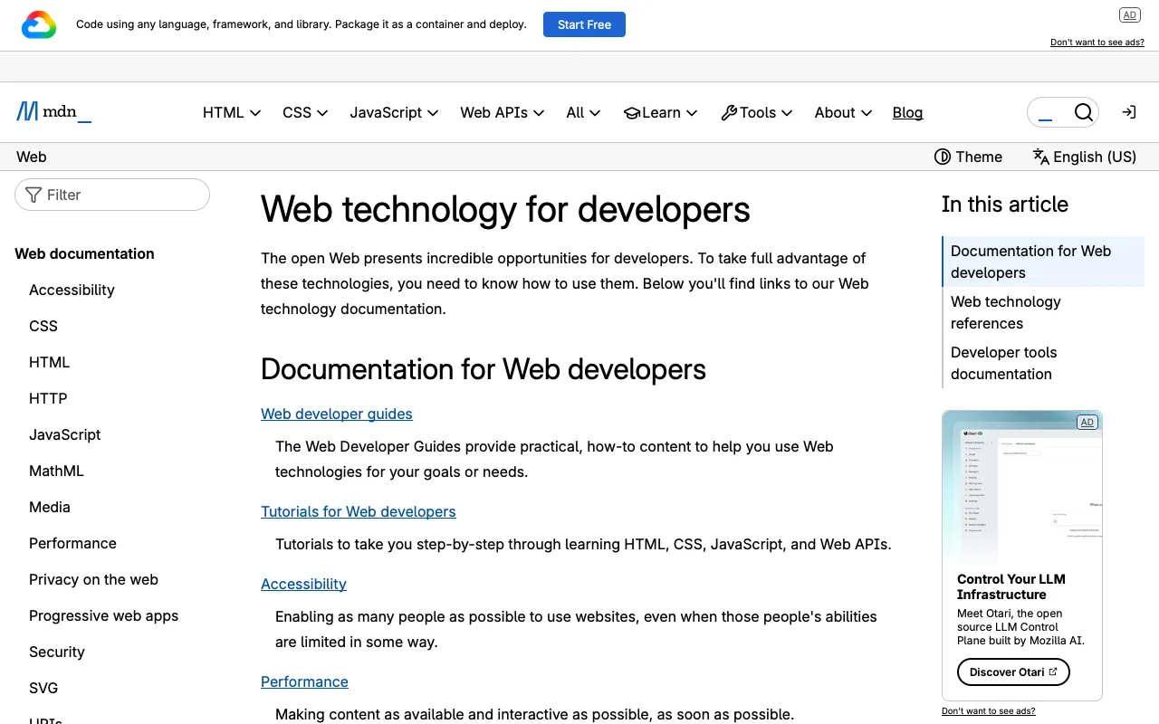Select MathML in the sidebar
Viewport: 1159px width, 724px height.
tap(56, 471)
